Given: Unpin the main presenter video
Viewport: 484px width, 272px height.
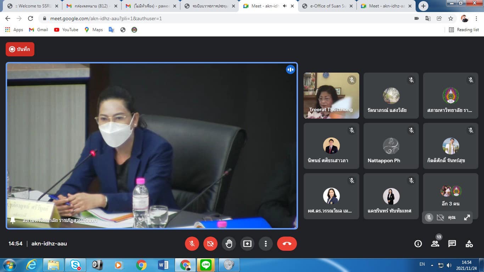Looking at the screenshot, I should (x=13, y=220).
